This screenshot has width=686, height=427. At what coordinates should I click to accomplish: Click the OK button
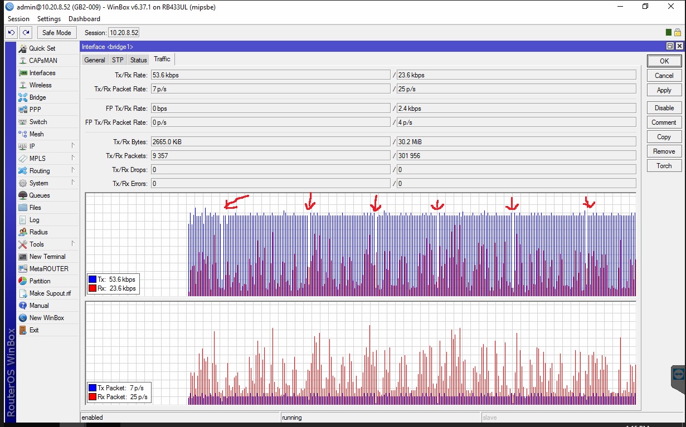(x=664, y=61)
